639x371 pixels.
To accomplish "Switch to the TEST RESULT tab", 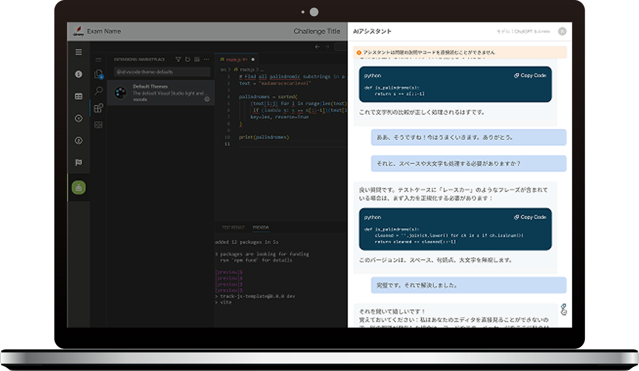I will click(232, 228).
